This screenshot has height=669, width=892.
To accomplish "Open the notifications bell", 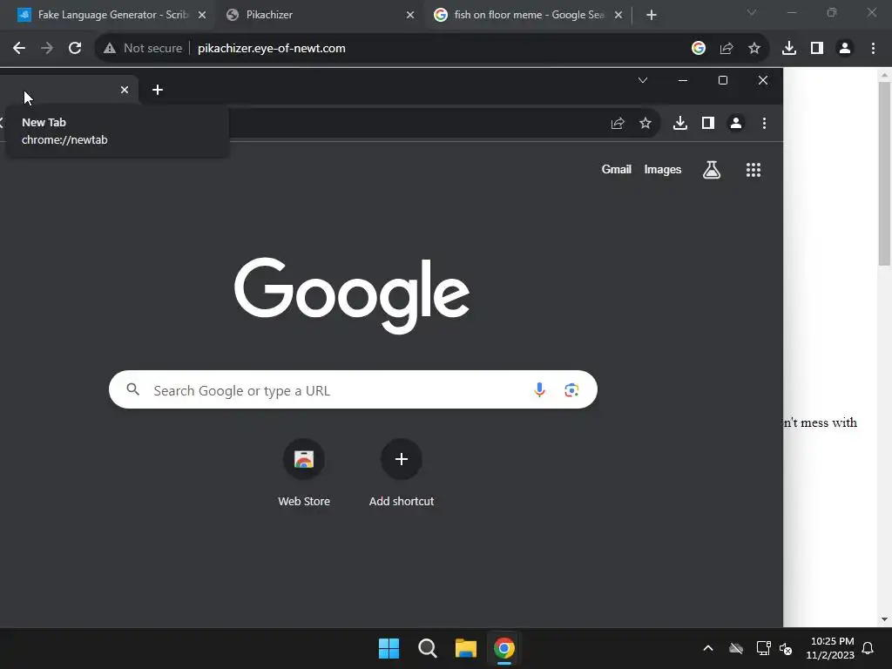I will 868,648.
